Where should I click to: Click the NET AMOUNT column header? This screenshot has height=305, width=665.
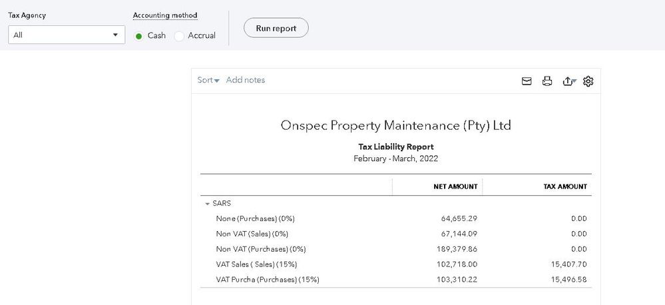pos(455,186)
